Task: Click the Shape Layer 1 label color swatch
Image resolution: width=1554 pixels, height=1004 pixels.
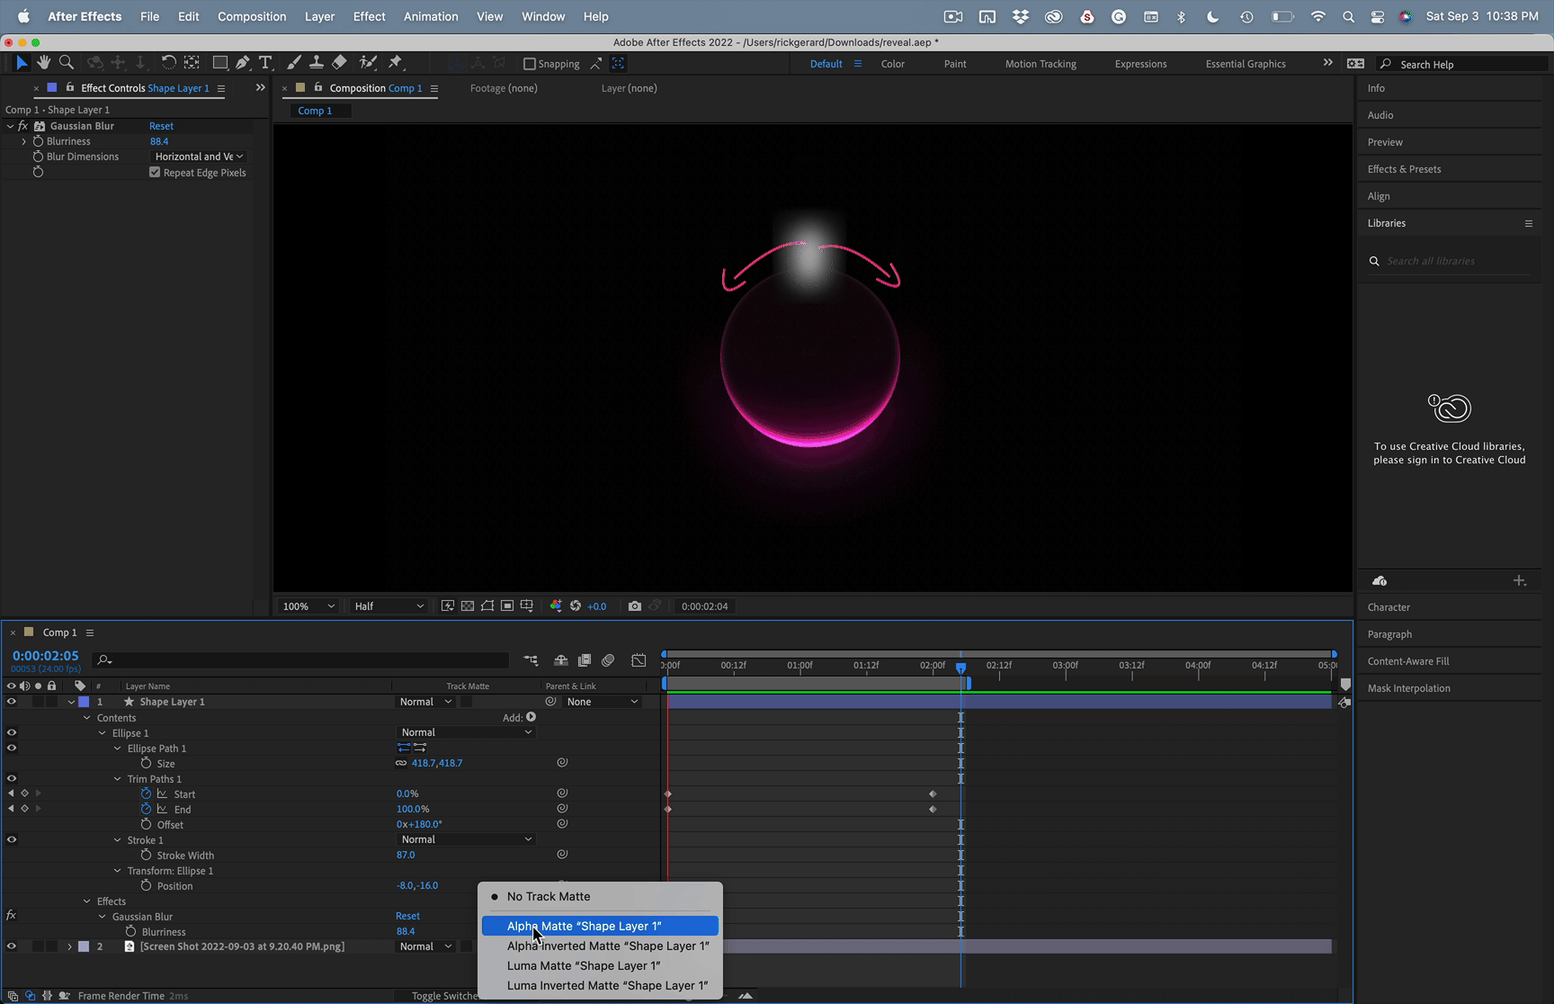Action: pos(84,702)
